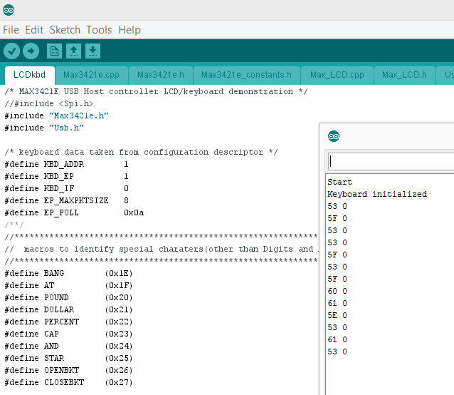Click "#define BANG" code line
This screenshot has width=454, height=395.
pos(68,273)
